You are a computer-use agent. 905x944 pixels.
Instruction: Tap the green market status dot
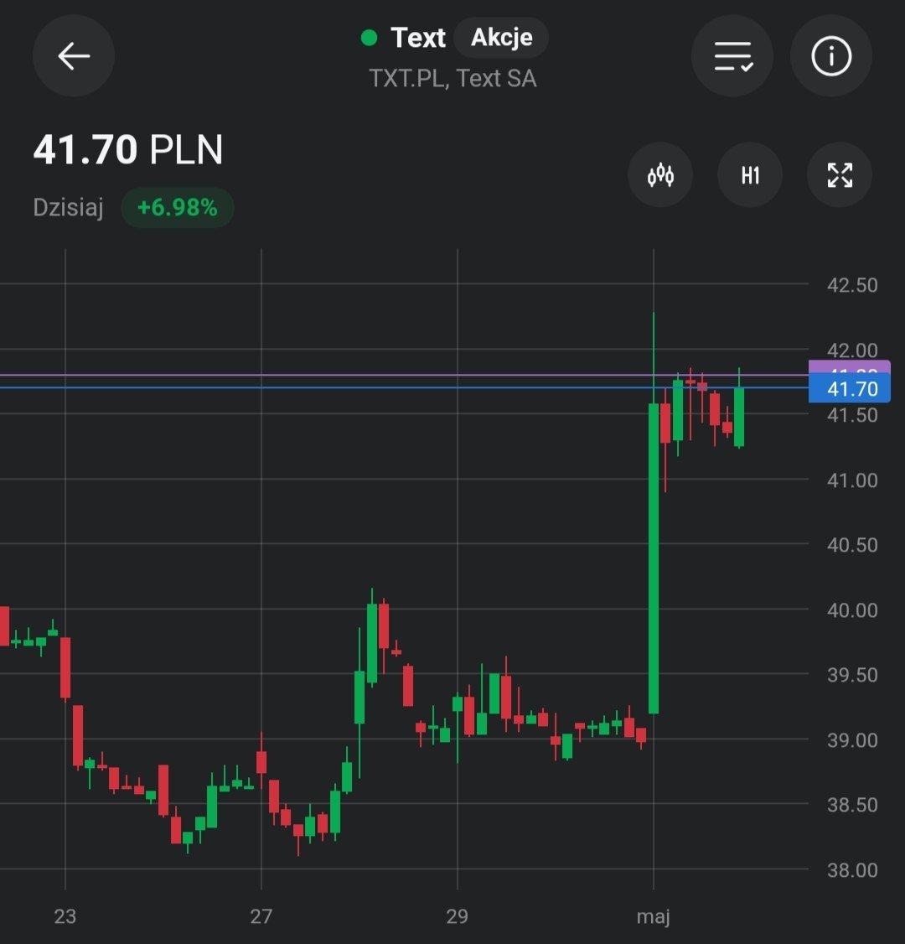coord(369,38)
